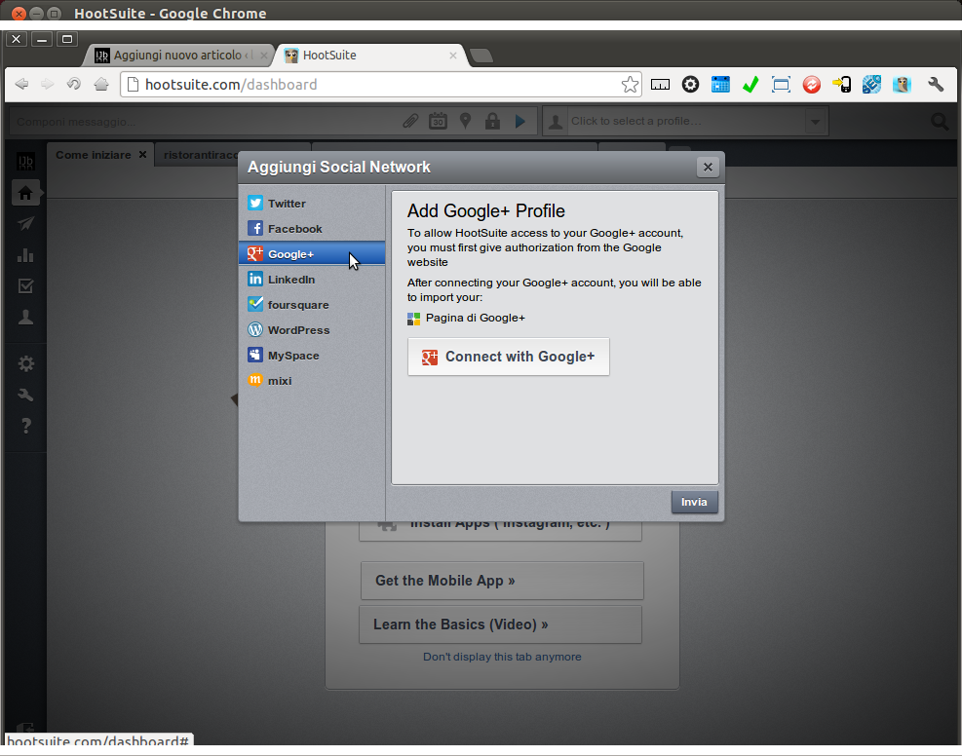Click the LinkedIn logo icon
Screen dimensions: 962x756
pos(255,279)
